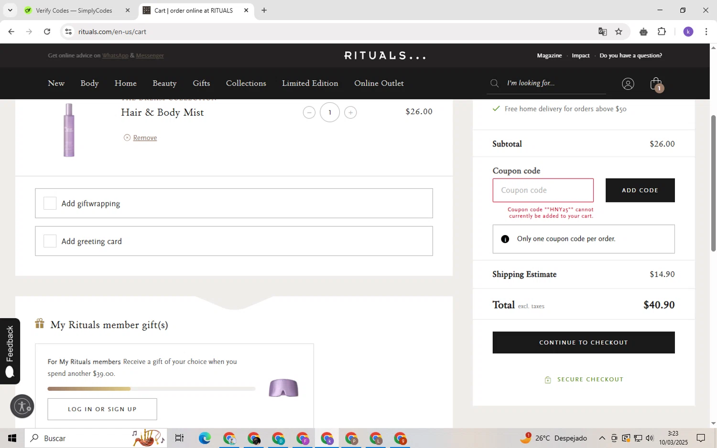The image size is (717, 448).
Task: Open Hair & Body Mist product thumbnail
Action: pyautogui.click(x=69, y=130)
